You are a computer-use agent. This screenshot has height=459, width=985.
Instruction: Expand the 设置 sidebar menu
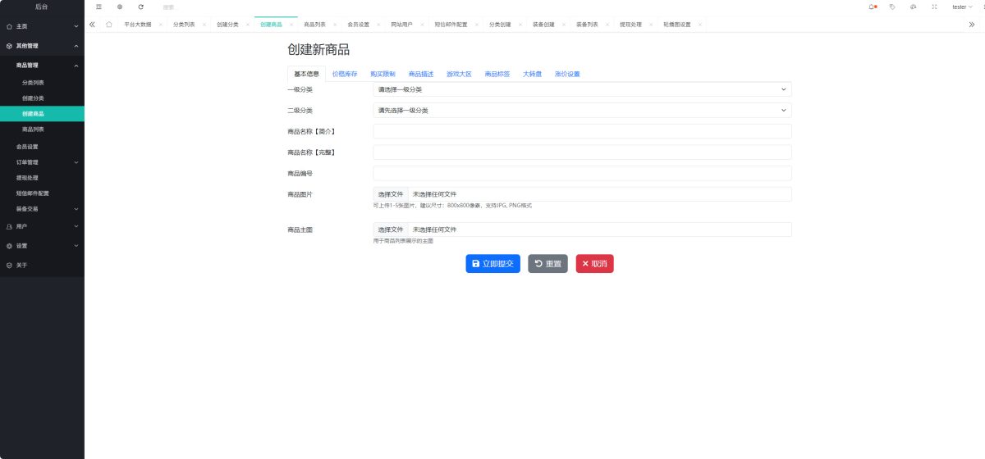pos(42,246)
